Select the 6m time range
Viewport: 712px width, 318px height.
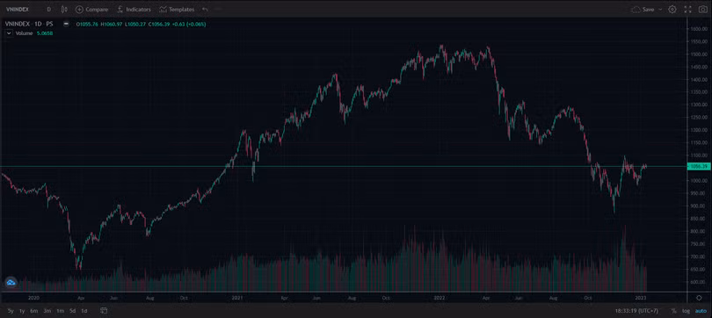pyautogui.click(x=33, y=311)
